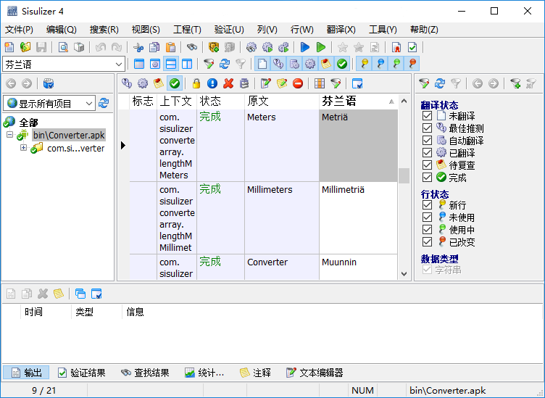Click the new project icon in toolbar
This screenshot has height=398, width=545.
coord(9,47)
